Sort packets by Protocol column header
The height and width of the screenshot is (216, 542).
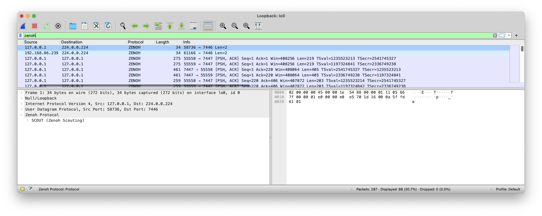tap(136, 42)
